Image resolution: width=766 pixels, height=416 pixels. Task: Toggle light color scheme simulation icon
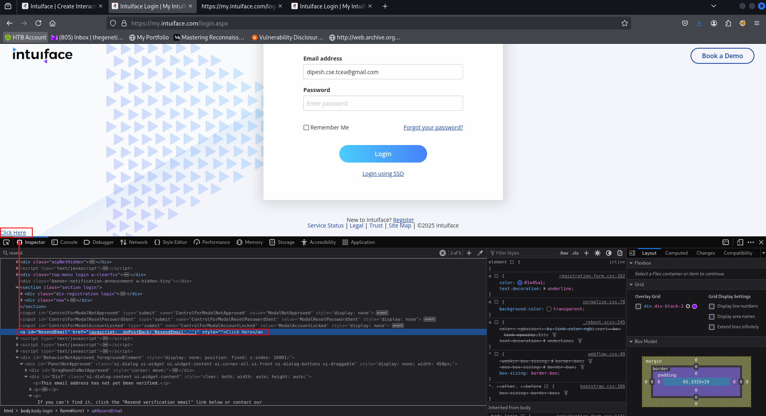pos(598,253)
